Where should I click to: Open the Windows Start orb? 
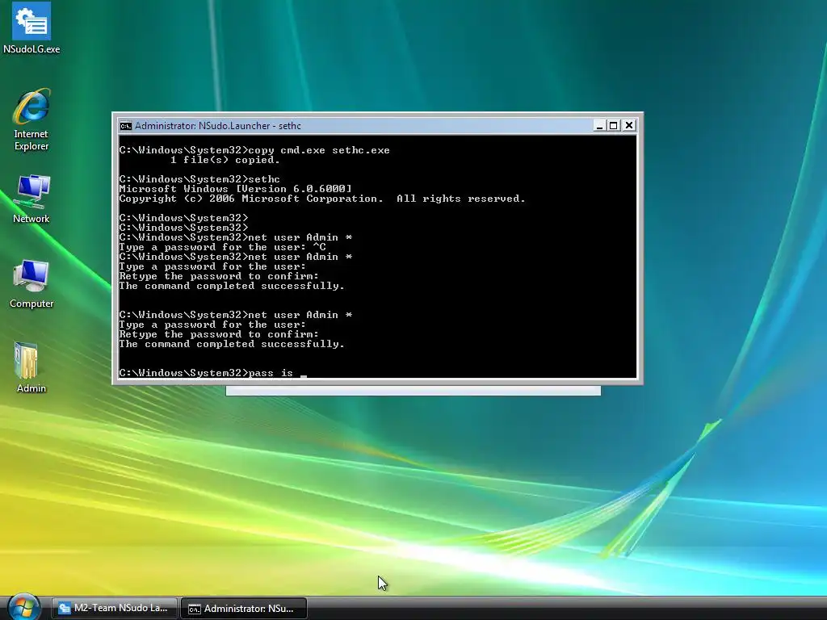23,607
